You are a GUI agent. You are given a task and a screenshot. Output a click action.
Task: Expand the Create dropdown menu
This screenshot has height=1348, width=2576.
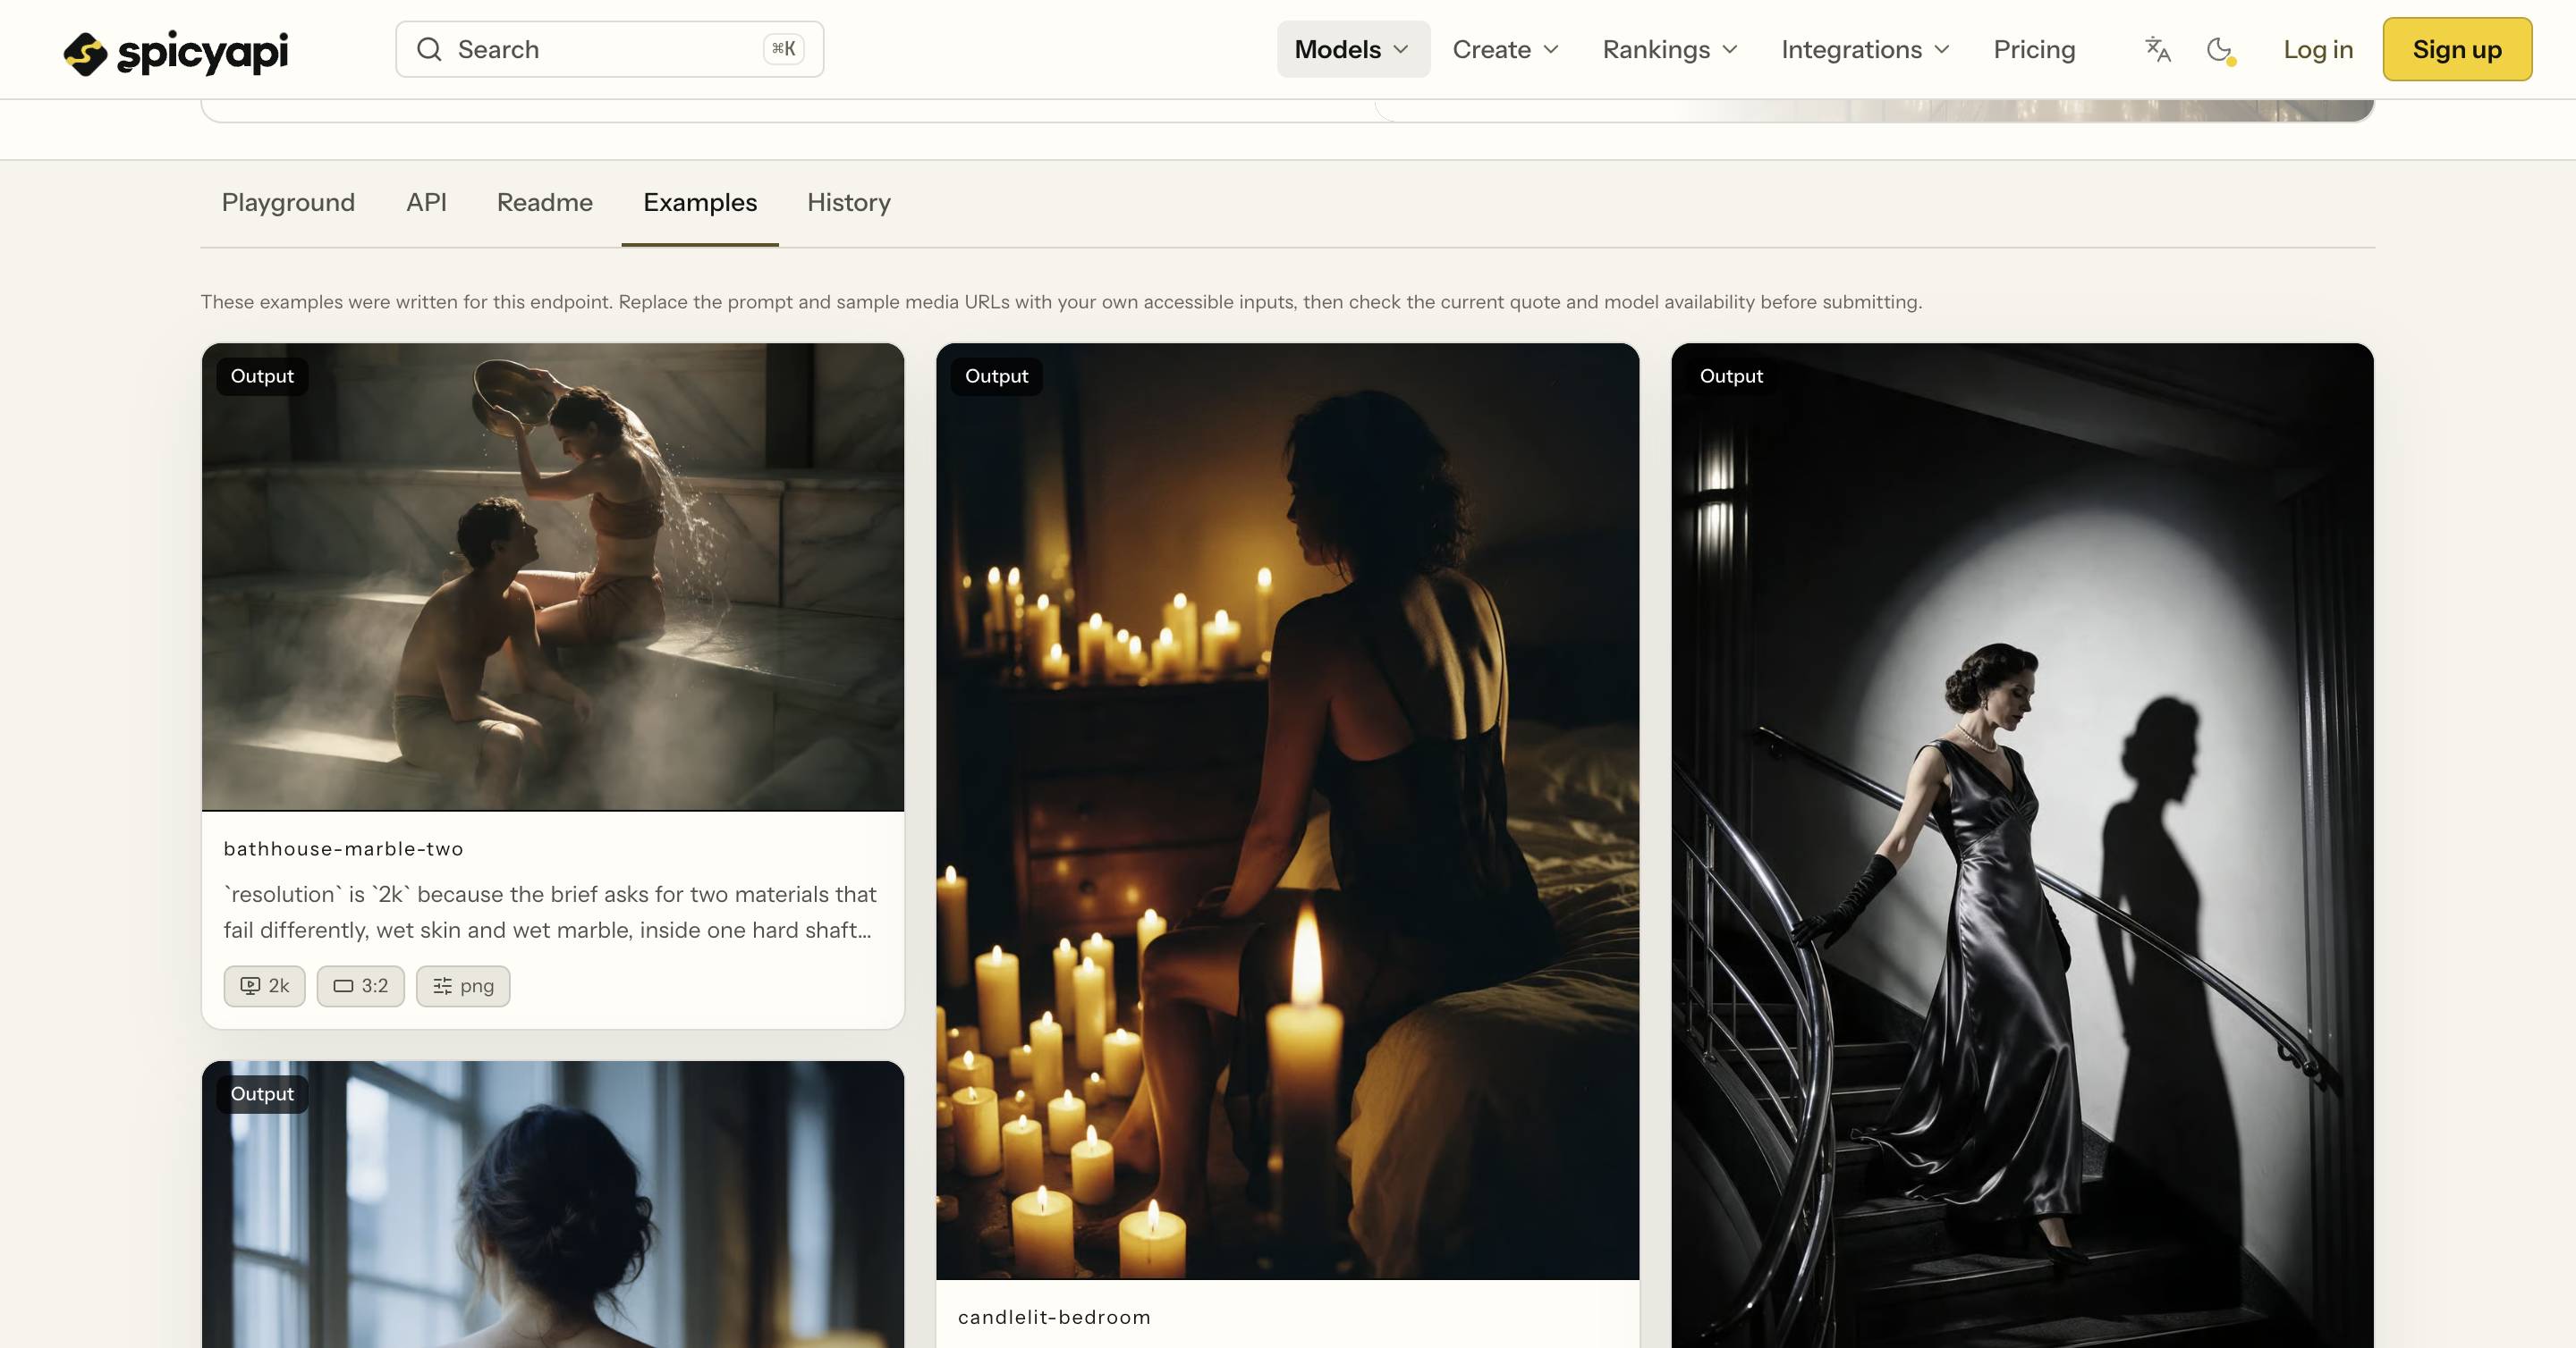point(1505,49)
